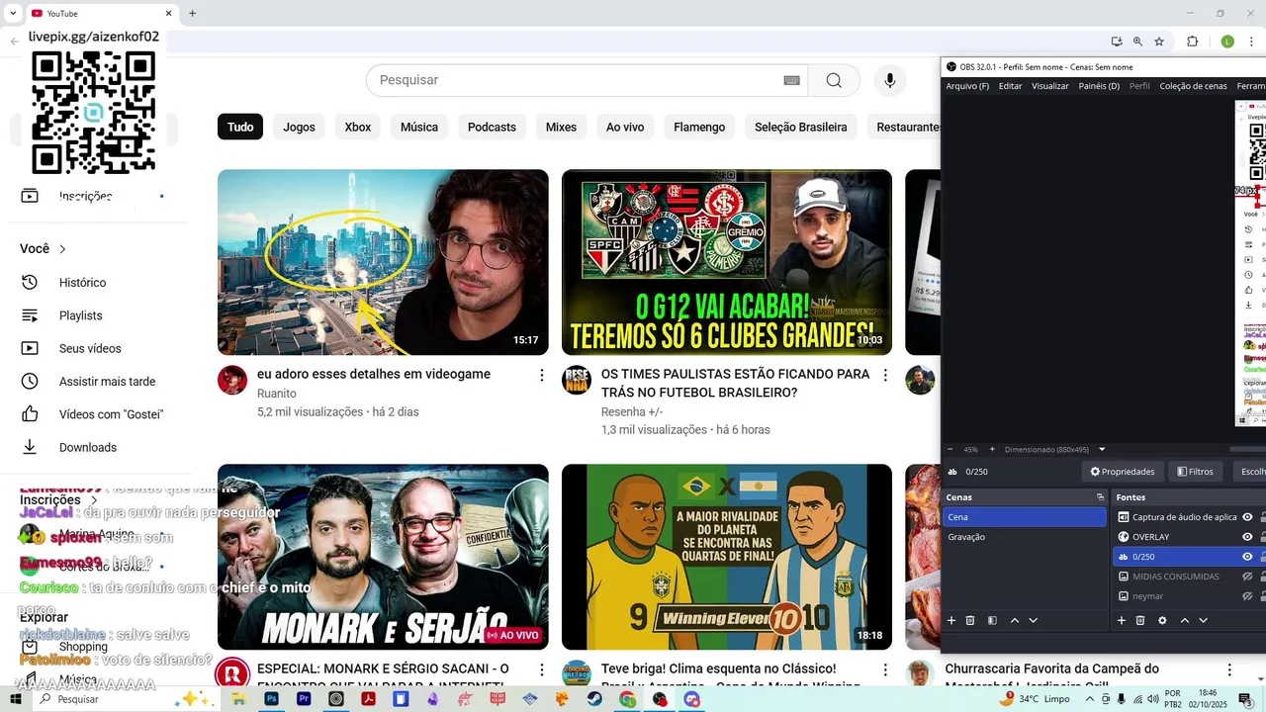Open options menu for Ruanito video
The image size is (1266, 712).
pos(541,375)
